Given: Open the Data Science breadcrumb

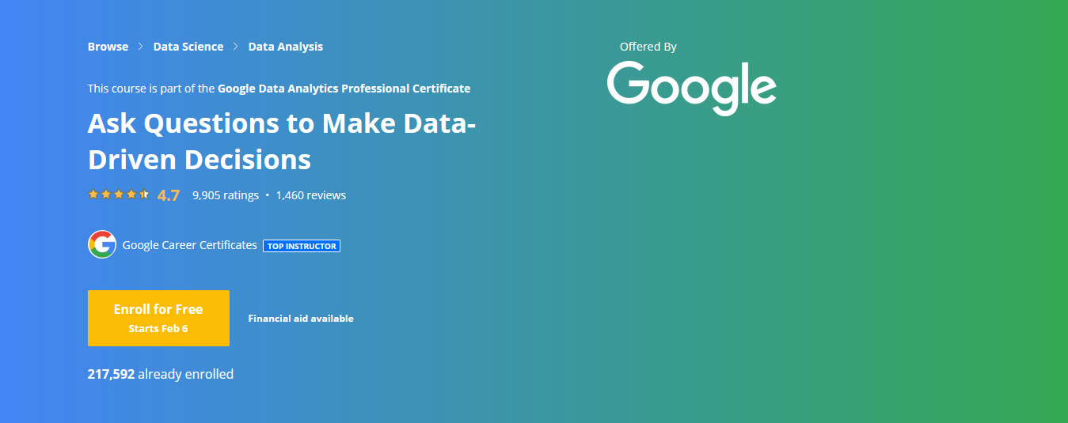Looking at the screenshot, I should pyautogui.click(x=188, y=47).
